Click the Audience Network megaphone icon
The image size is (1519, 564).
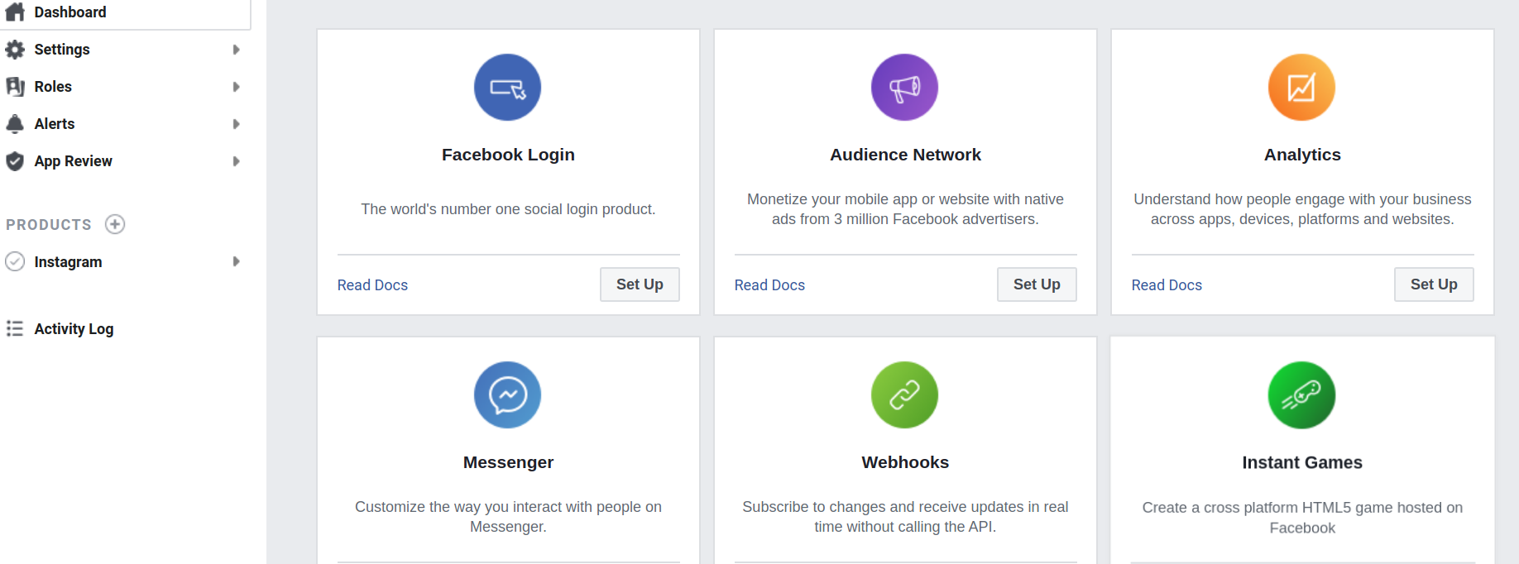click(904, 88)
